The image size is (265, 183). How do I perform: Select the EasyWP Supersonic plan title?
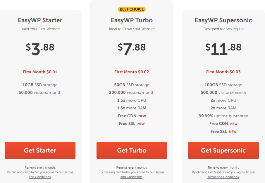click(223, 20)
